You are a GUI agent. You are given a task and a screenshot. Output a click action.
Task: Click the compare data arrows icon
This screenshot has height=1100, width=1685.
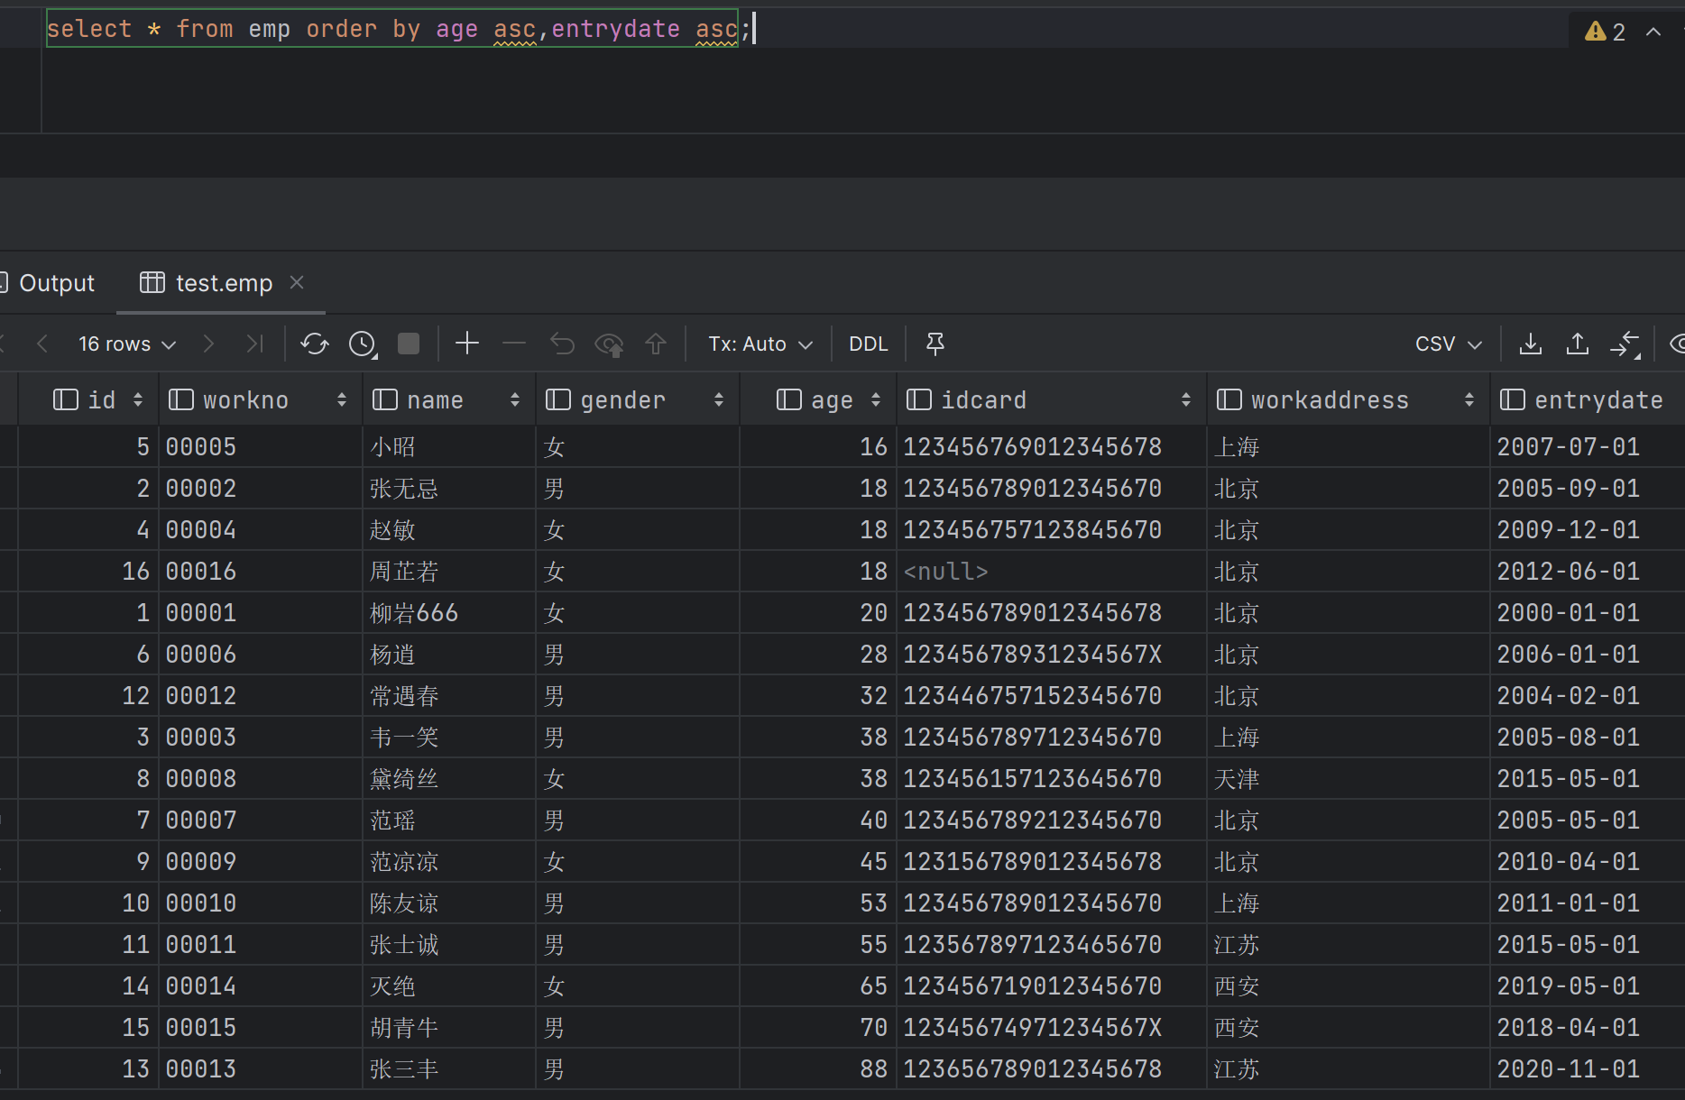tap(1625, 344)
